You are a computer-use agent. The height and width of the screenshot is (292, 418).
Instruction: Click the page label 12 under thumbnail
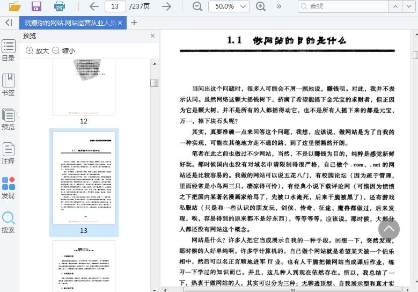click(84, 121)
